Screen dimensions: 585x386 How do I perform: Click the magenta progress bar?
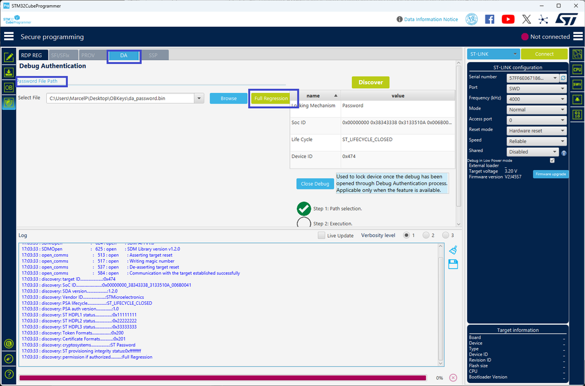(223, 378)
